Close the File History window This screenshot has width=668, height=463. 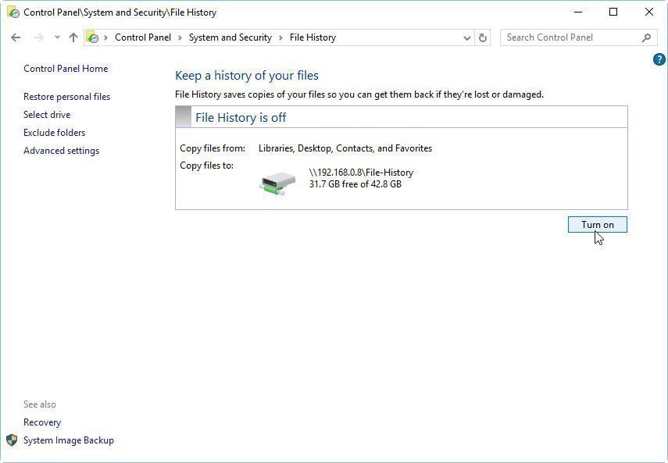tap(648, 12)
